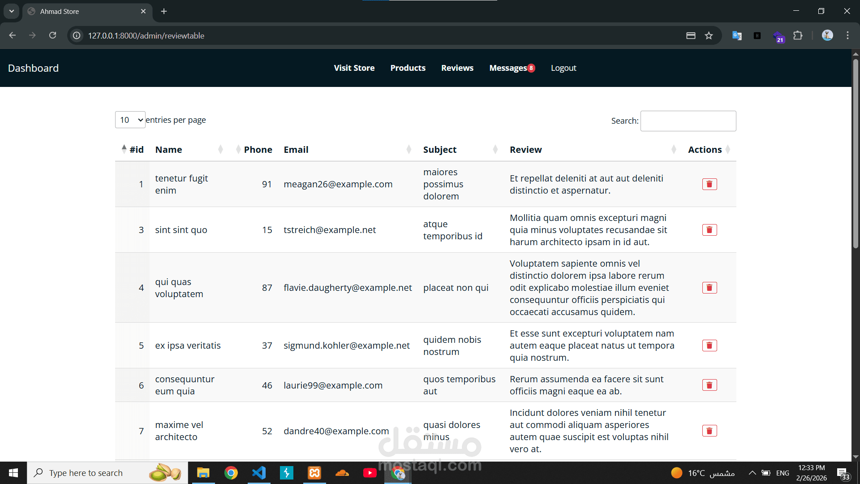Open the Products menu item

(408, 68)
